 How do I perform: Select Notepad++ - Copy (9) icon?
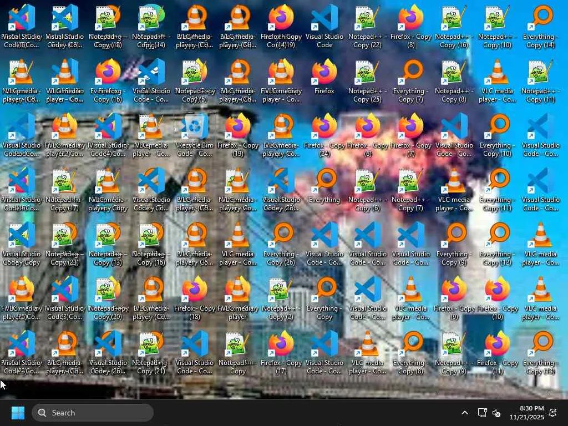[x=454, y=352]
